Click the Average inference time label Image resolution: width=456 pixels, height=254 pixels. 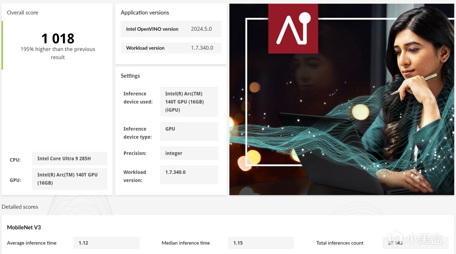tap(32, 243)
